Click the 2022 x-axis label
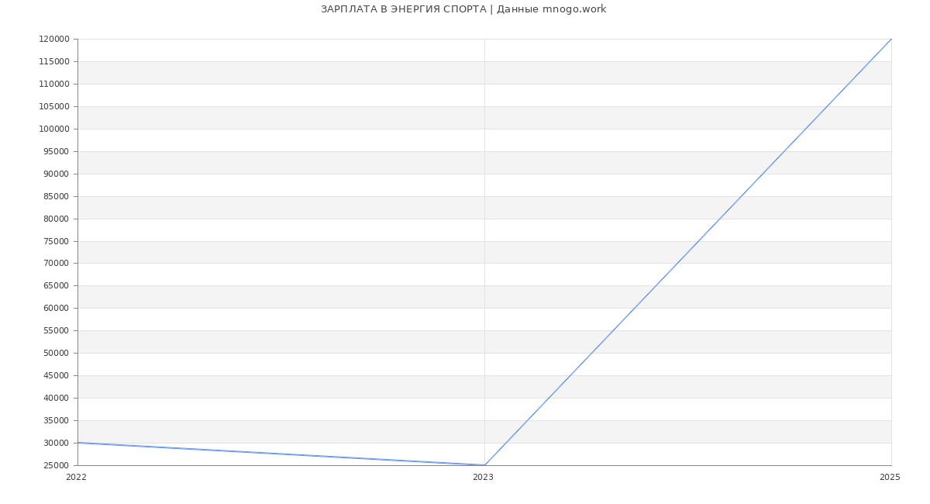The width and height of the screenshot is (930, 504). coord(76,478)
